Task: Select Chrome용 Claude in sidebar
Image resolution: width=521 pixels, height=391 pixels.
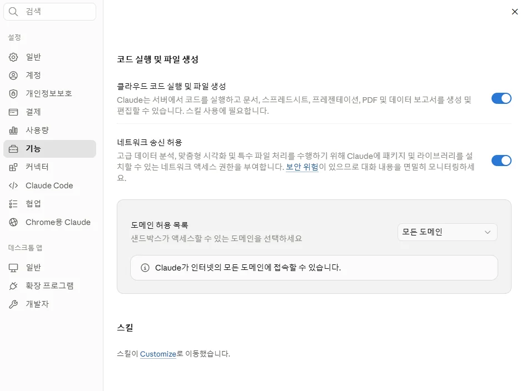Action: 50,222
